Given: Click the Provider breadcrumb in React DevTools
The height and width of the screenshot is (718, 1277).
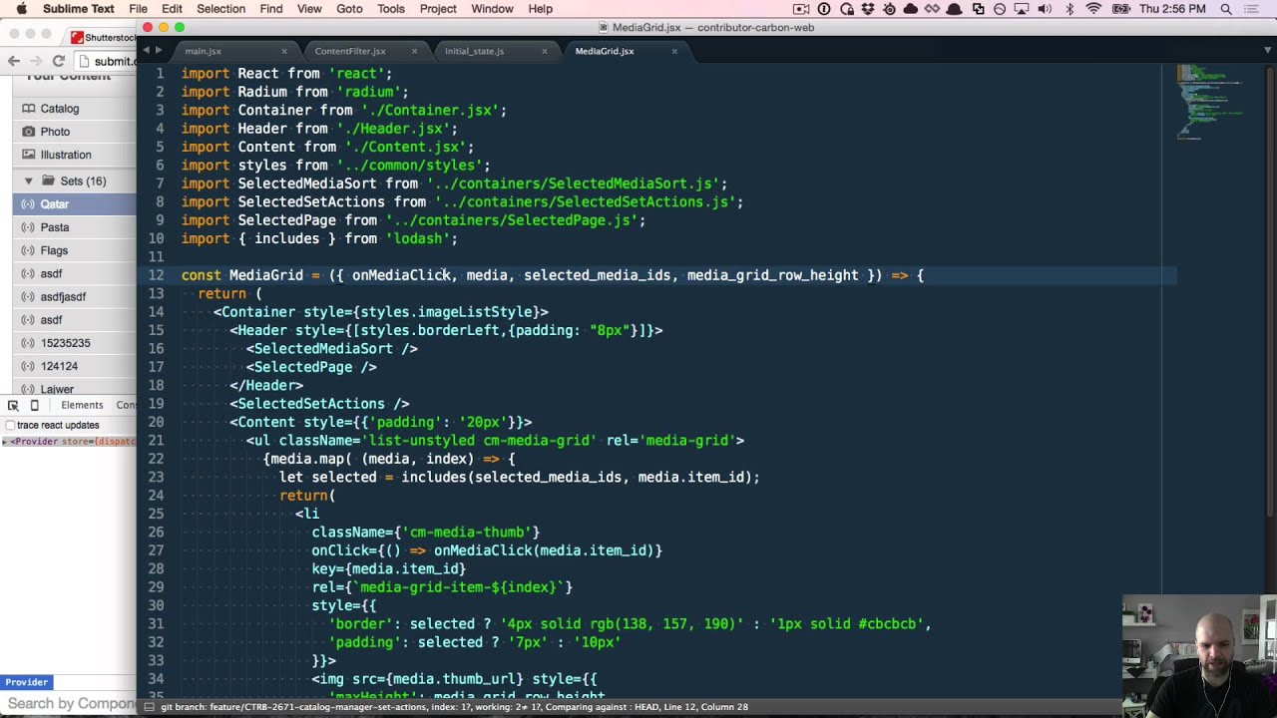Looking at the screenshot, I should pyautogui.click(x=27, y=682).
